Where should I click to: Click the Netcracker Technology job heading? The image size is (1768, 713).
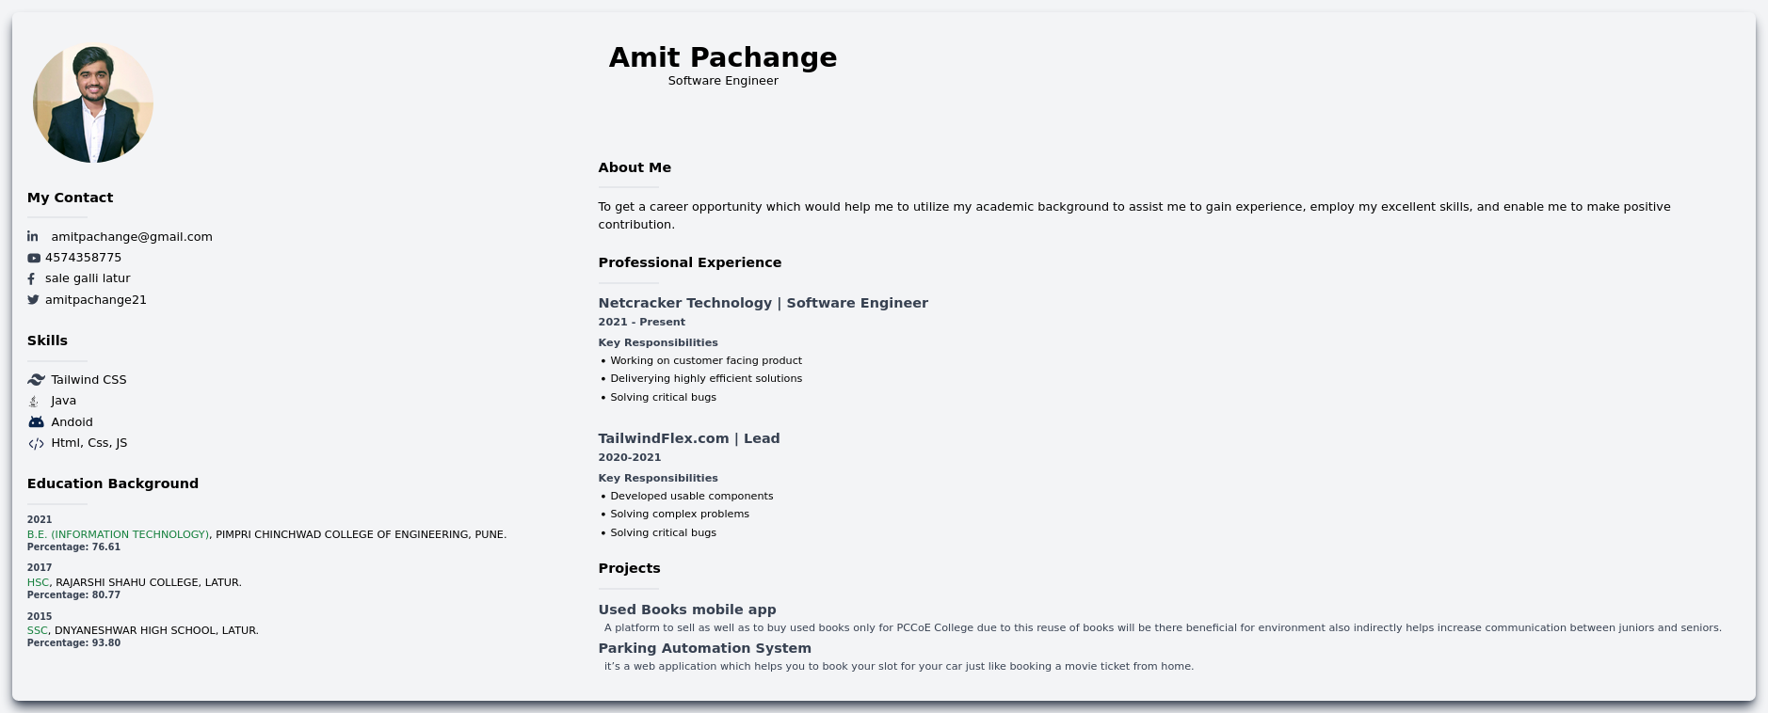[763, 303]
